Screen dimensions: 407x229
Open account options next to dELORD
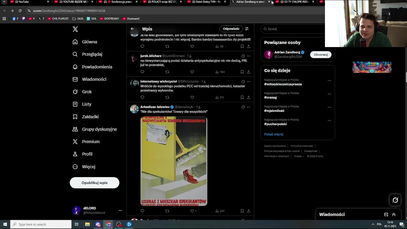(120, 211)
